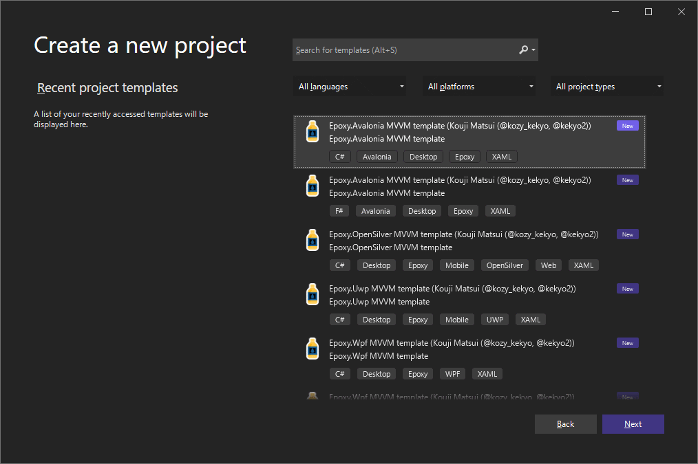Screen dimensions: 698x464
Task: Click the WPF tag
Action: coord(452,374)
